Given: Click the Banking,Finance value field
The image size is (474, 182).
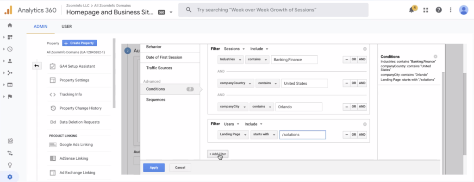Looking at the screenshot, I should pyautogui.click(x=294, y=60).
